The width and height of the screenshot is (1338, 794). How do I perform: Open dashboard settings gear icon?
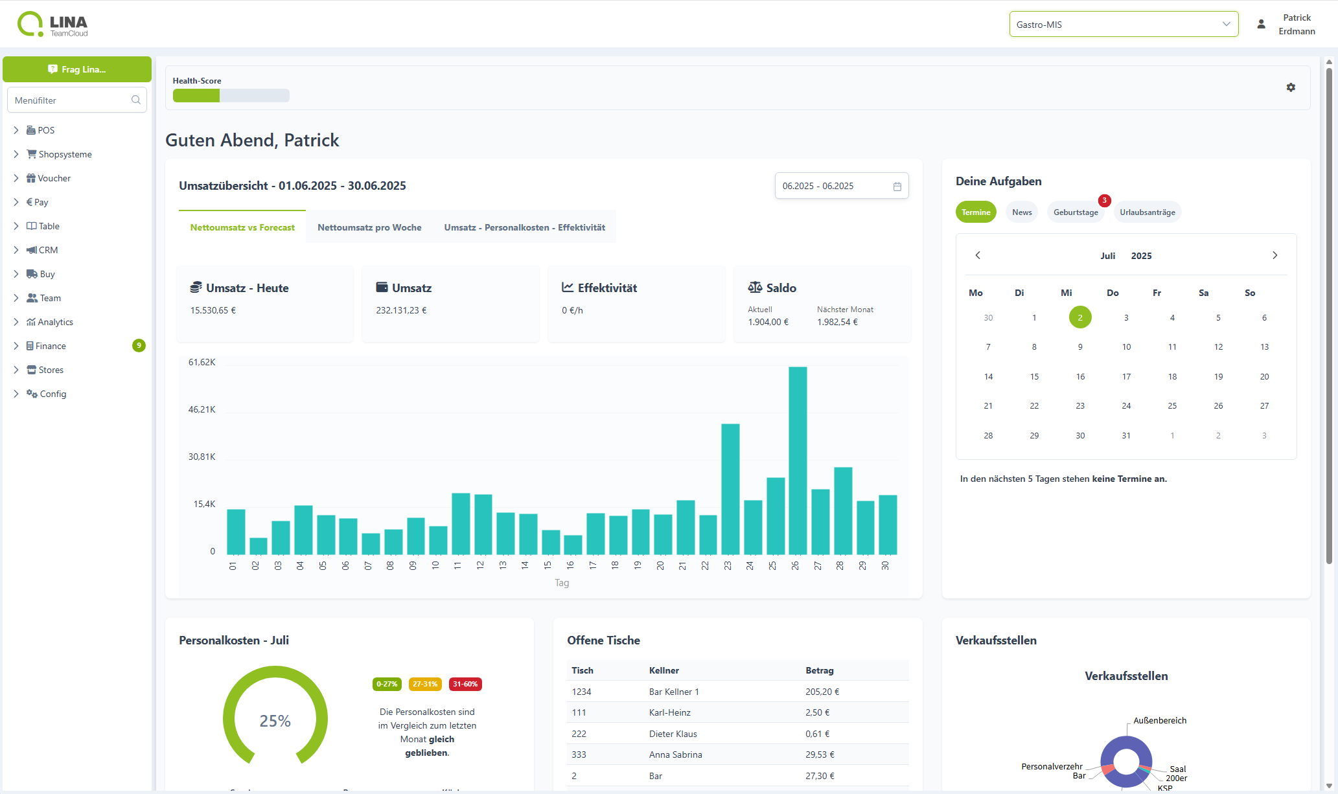tap(1291, 87)
